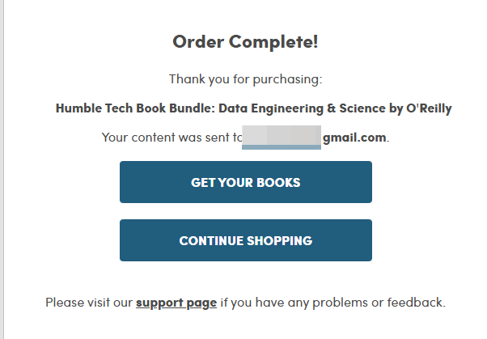Click the gmail.com email domain text
The height and width of the screenshot is (339, 487).
tap(354, 138)
